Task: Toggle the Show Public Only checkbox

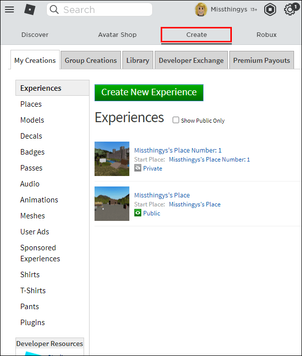Action: click(176, 120)
